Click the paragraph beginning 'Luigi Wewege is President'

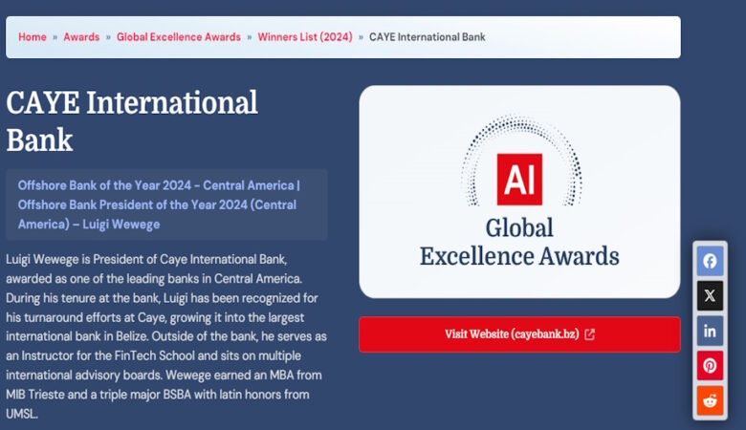[166, 336]
